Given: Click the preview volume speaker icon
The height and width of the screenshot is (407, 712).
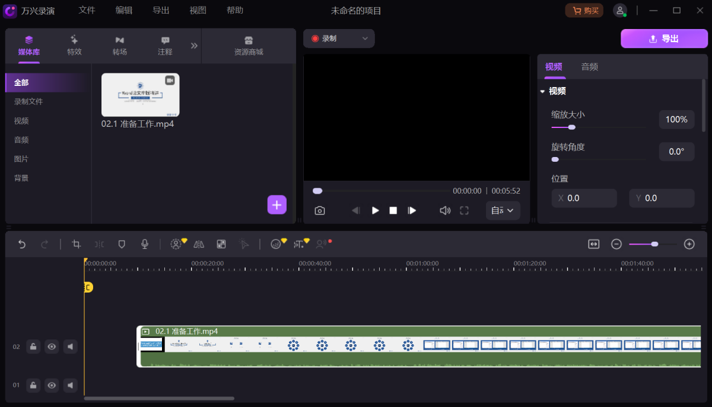Looking at the screenshot, I should (445, 210).
